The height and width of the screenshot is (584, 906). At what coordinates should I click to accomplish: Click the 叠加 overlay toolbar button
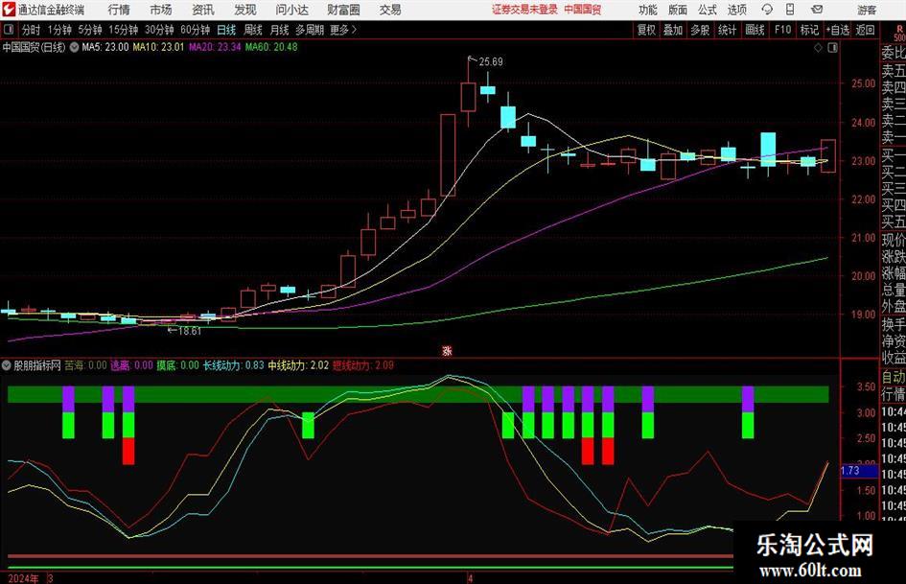coord(673,30)
